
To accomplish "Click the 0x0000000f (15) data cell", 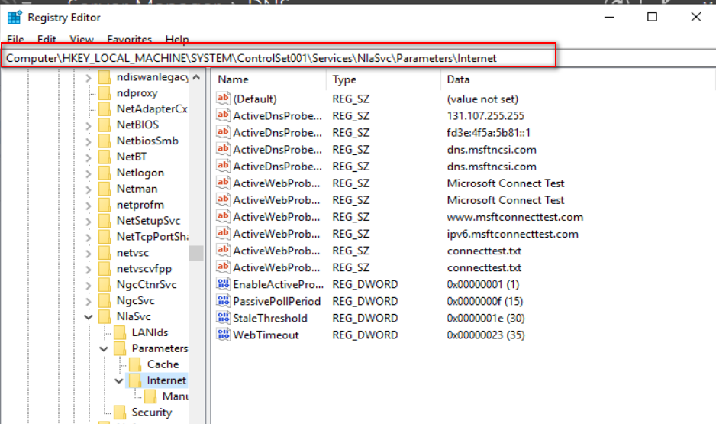I will pos(485,301).
